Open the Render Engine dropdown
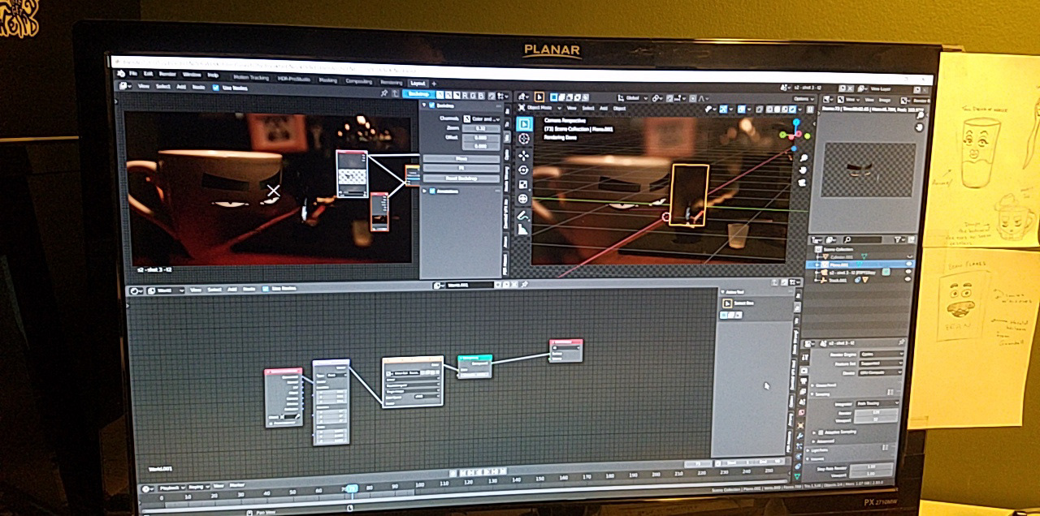The image size is (1040, 516). 880,355
